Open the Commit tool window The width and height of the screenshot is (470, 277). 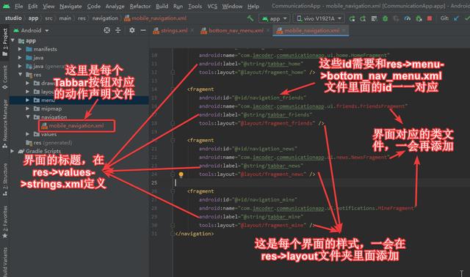pyautogui.click(x=5, y=77)
